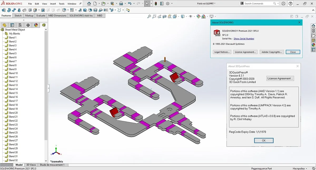Expand the Options gear dropdown arrow

tap(172, 4)
